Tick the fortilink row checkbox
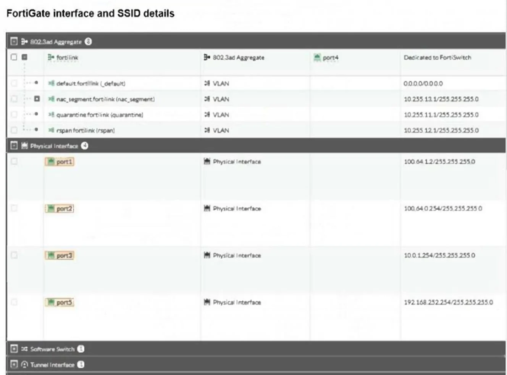507x375 pixels. [14, 57]
